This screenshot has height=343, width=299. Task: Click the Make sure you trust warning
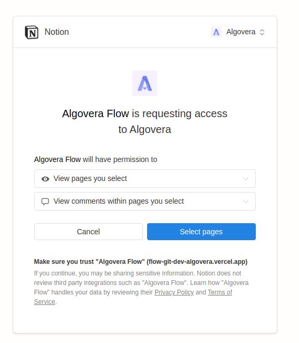(141, 262)
